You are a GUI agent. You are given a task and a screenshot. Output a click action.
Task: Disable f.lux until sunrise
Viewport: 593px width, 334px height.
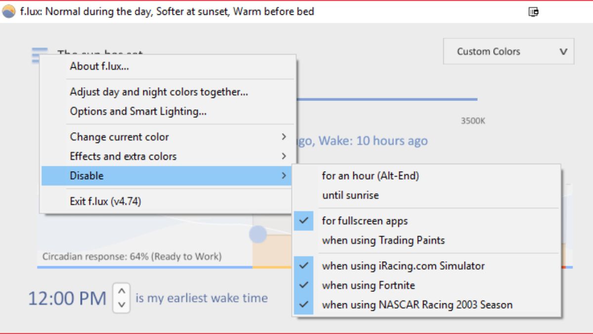426,195
